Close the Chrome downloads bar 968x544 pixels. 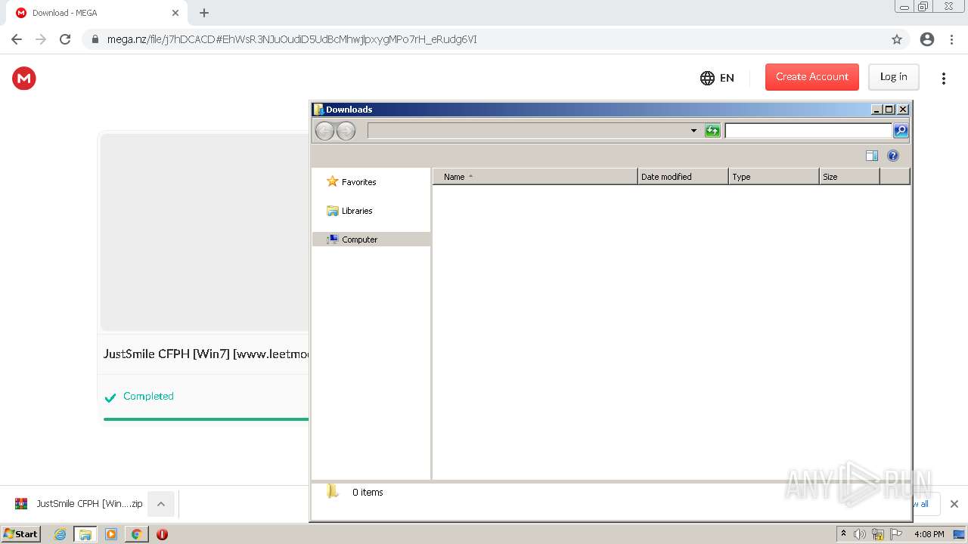point(954,504)
